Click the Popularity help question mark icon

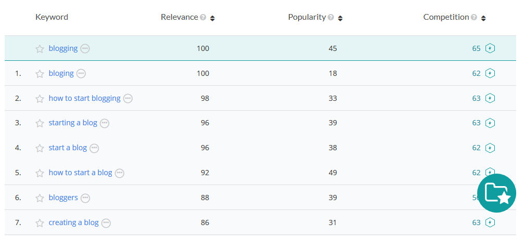331,18
